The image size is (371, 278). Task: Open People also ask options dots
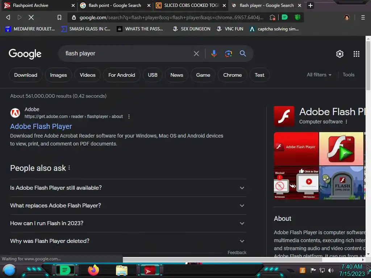point(69,168)
